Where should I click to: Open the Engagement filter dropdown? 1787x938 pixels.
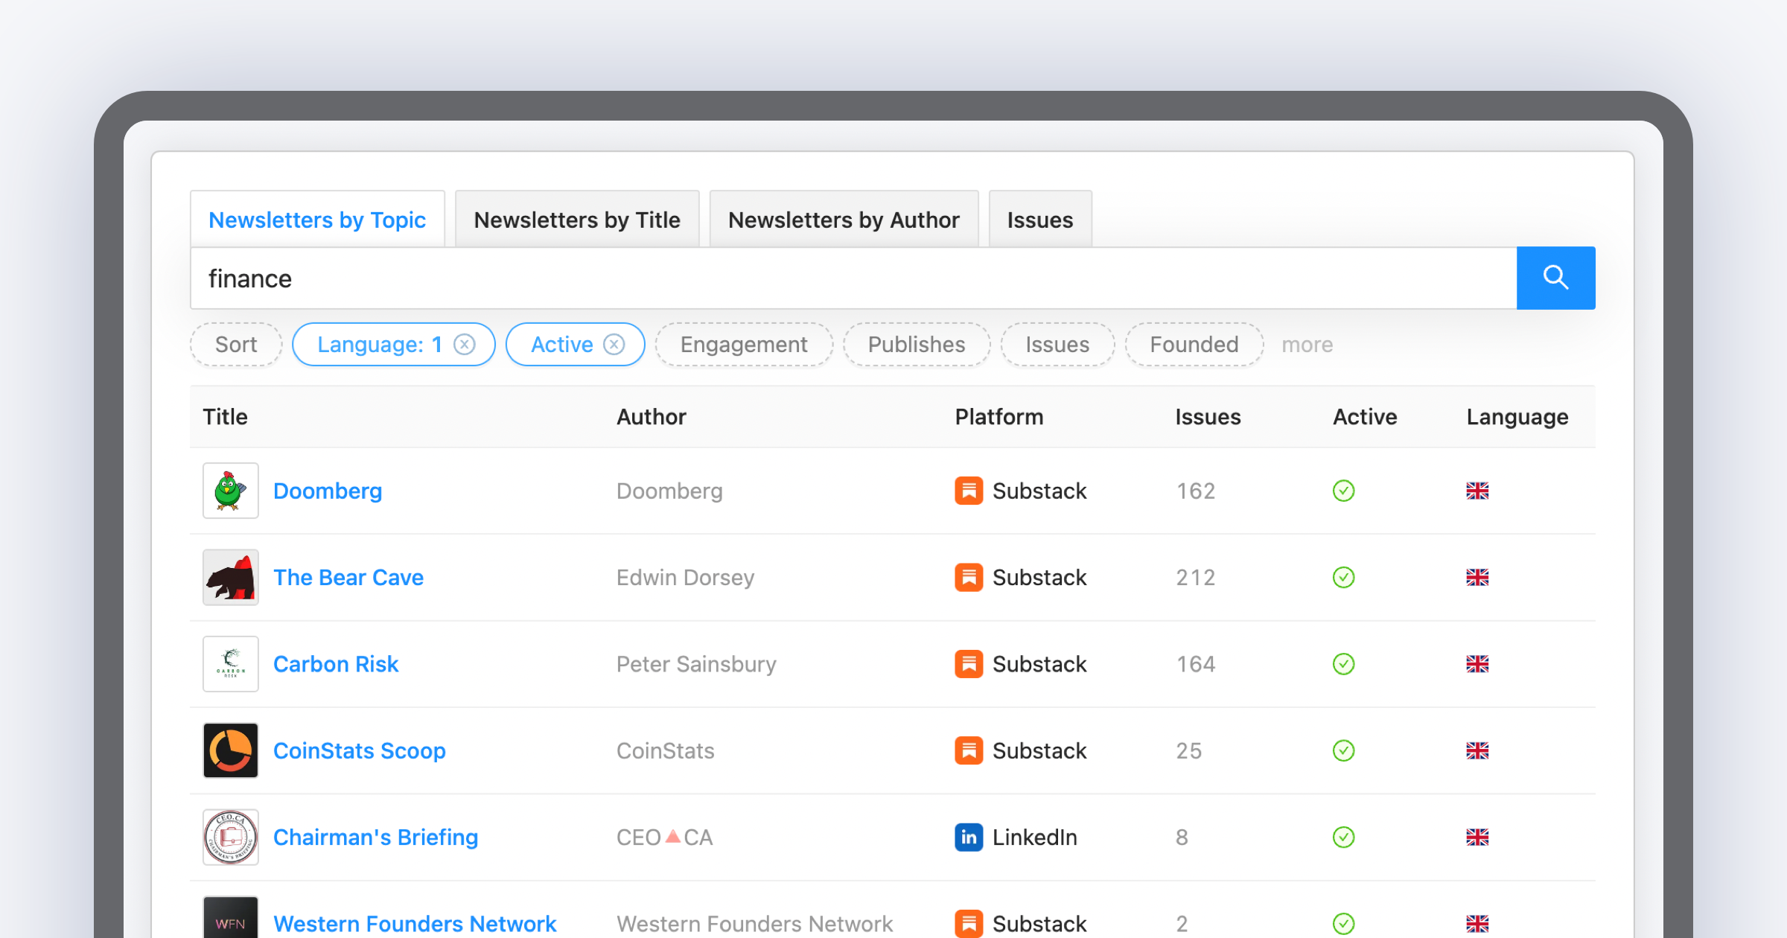(x=743, y=345)
